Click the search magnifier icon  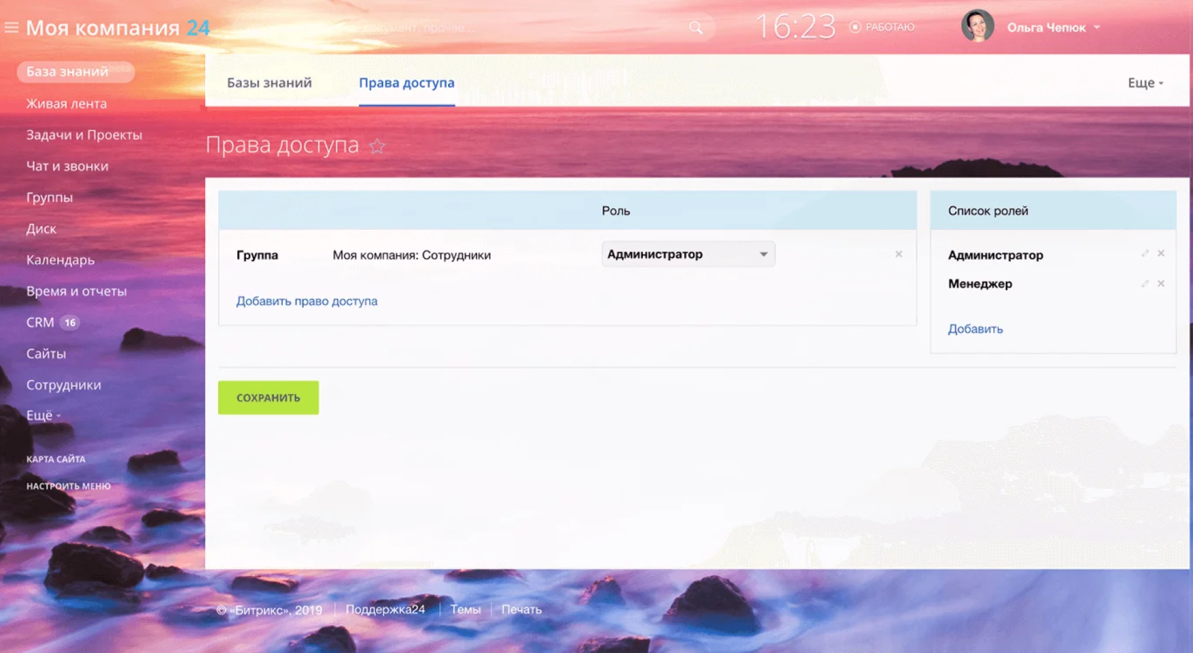tap(696, 27)
